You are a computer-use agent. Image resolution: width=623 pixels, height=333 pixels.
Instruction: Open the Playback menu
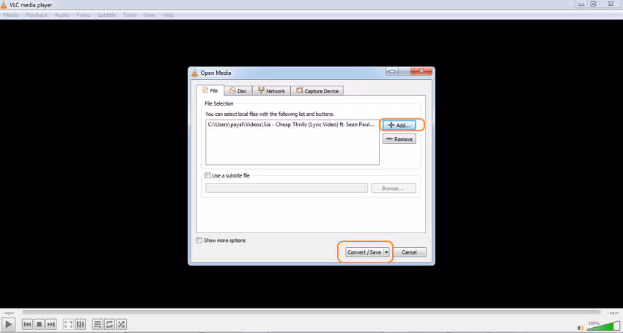coord(37,15)
